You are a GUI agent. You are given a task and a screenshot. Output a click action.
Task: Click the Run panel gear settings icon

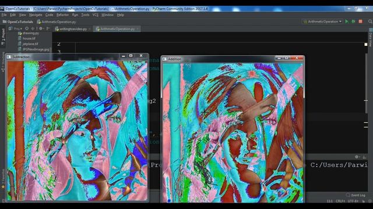coord(357,157)
